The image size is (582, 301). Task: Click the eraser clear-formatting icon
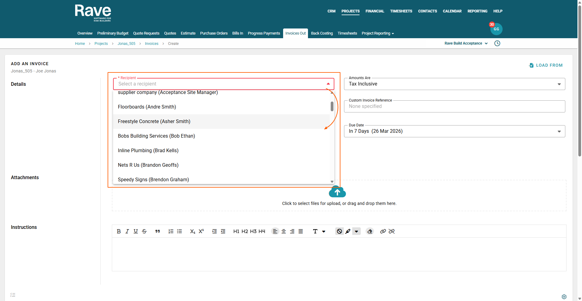(x=370, y=231)
